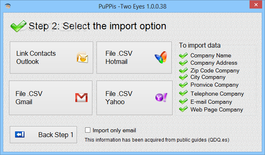Click green check next to Pronvice Company
The height and width of the screenshot is (155, 265).
pos(183,85)
